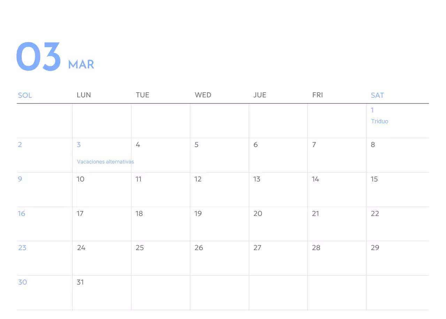Select March 1 in the calendar
Image resolution: width=446 pixels, height=319 pixels.
coord(372,110)
